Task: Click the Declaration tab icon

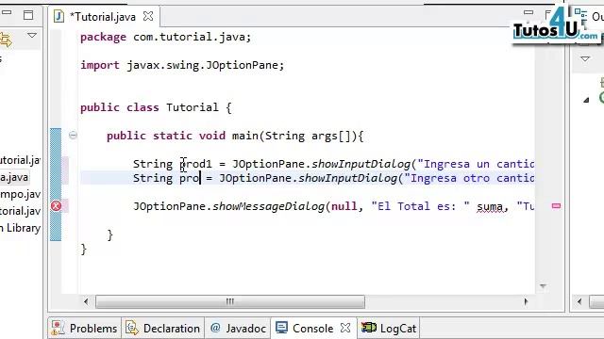Action: click(132, 328)
